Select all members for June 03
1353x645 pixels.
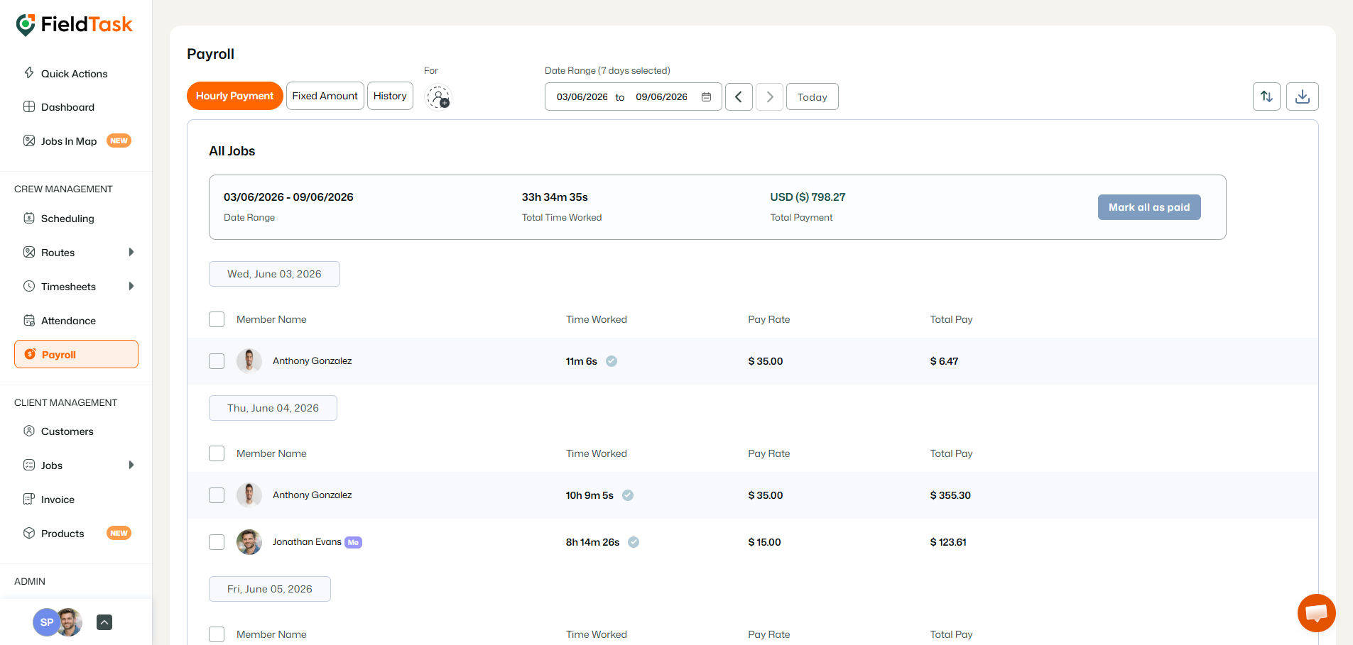217,319
